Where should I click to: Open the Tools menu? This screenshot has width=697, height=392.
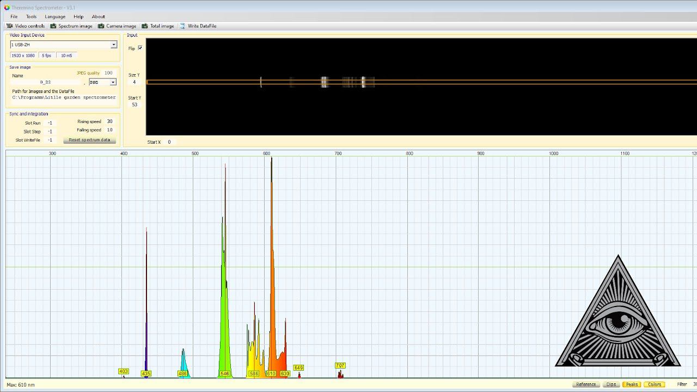point(31,17)
